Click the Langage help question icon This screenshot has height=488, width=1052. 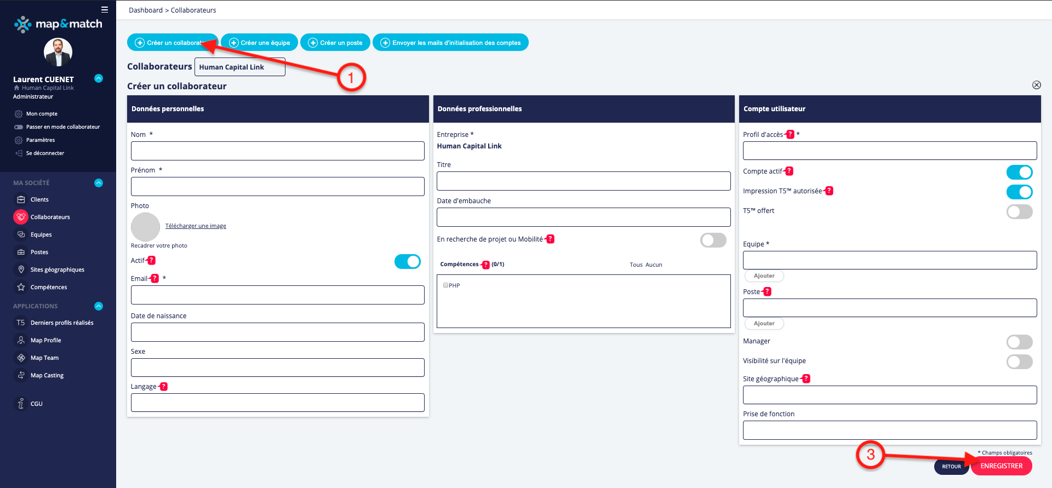pos(164,387)
